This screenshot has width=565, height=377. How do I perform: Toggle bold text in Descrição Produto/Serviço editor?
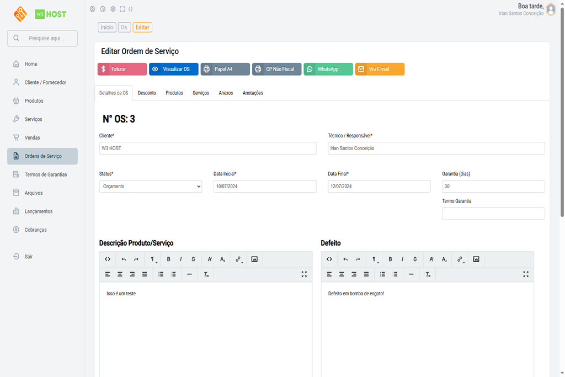168,259
